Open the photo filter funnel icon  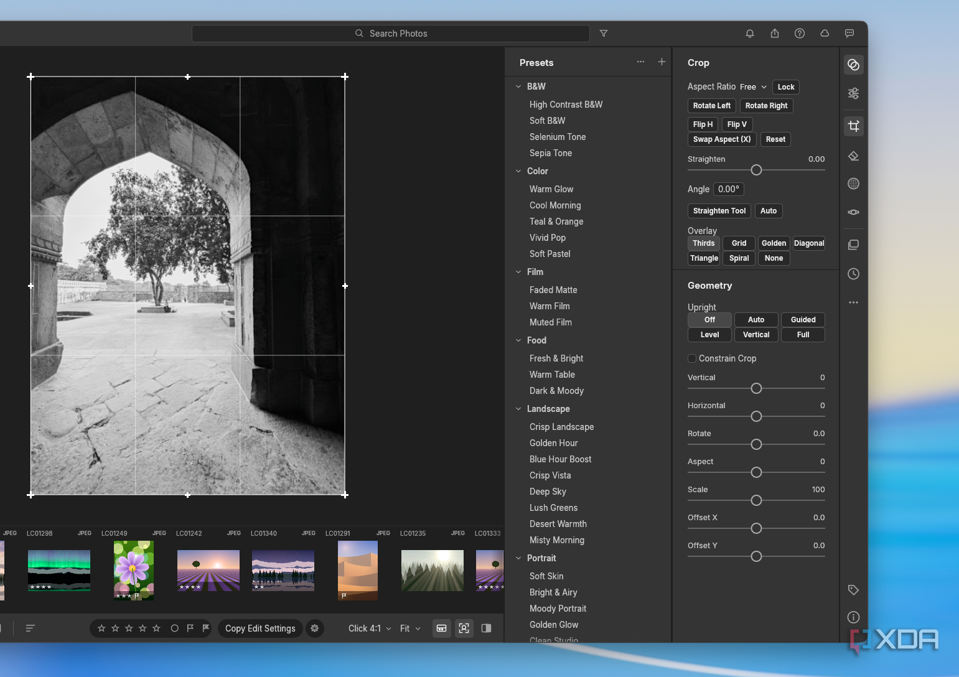click(x=604, y=34)
